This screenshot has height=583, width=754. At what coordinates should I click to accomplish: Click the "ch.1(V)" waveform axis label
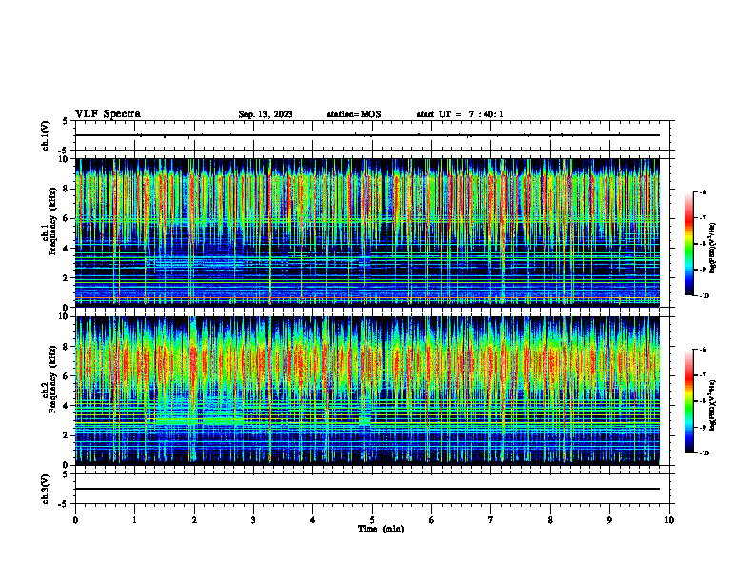tap(46, 135)
